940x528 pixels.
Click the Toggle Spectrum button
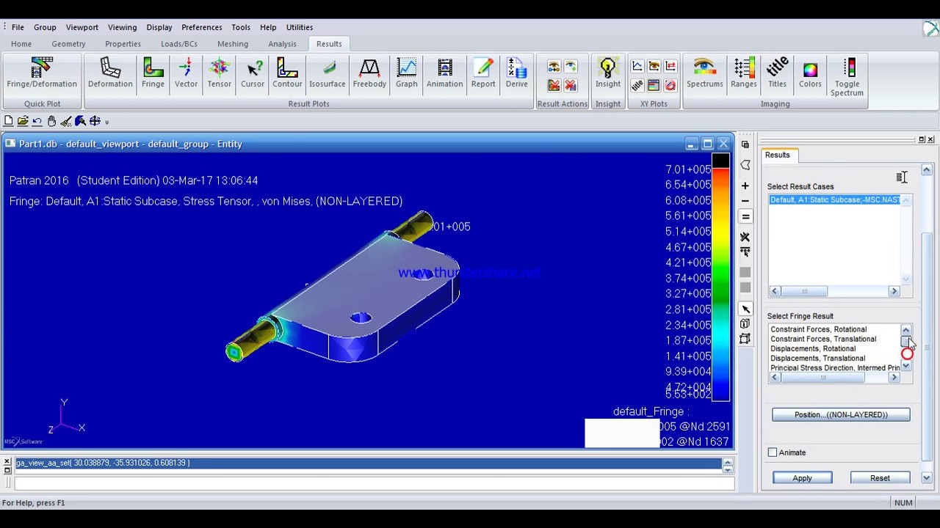pos(847,77)
